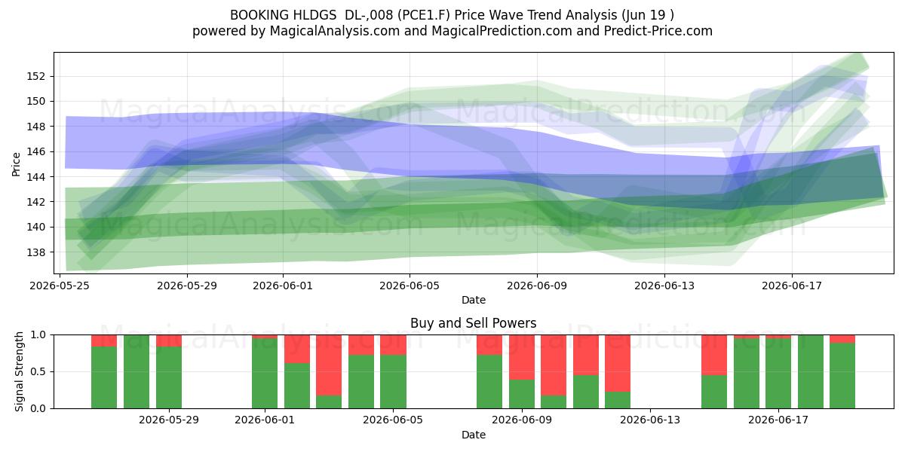Click the green buy bar for 2026-06-17
Screen dimensions: 905x452
click(778, 374)
